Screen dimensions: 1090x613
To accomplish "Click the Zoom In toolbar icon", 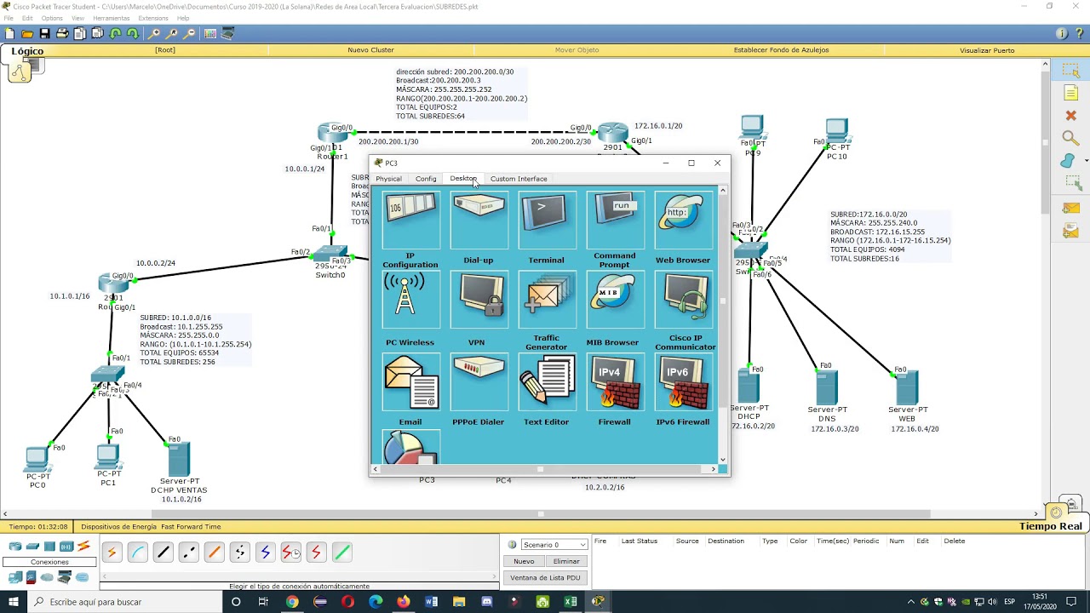I will (154, 34).
